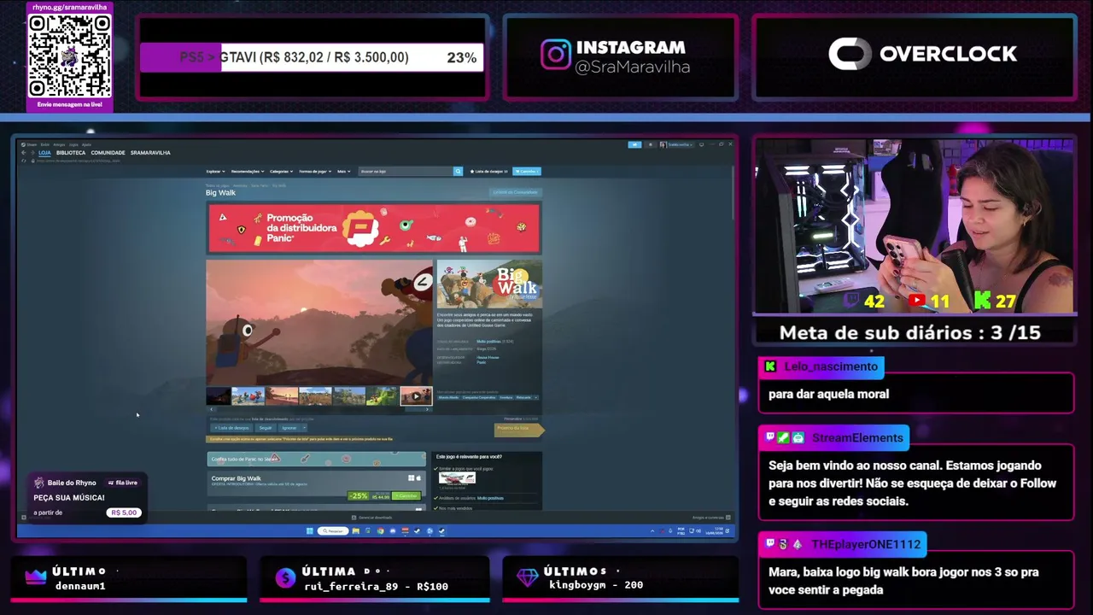Click the Confira tudo de Panic banner
This screenshot has width=1093, height=615.
click(x=316, y=459)
